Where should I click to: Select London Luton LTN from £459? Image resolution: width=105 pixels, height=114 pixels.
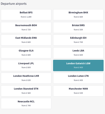[78, 78]
